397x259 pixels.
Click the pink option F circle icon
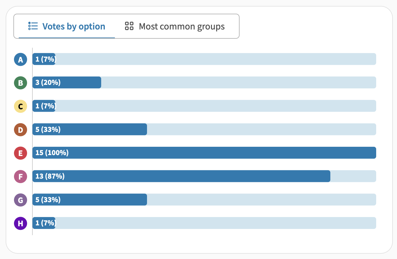[21, 177]
